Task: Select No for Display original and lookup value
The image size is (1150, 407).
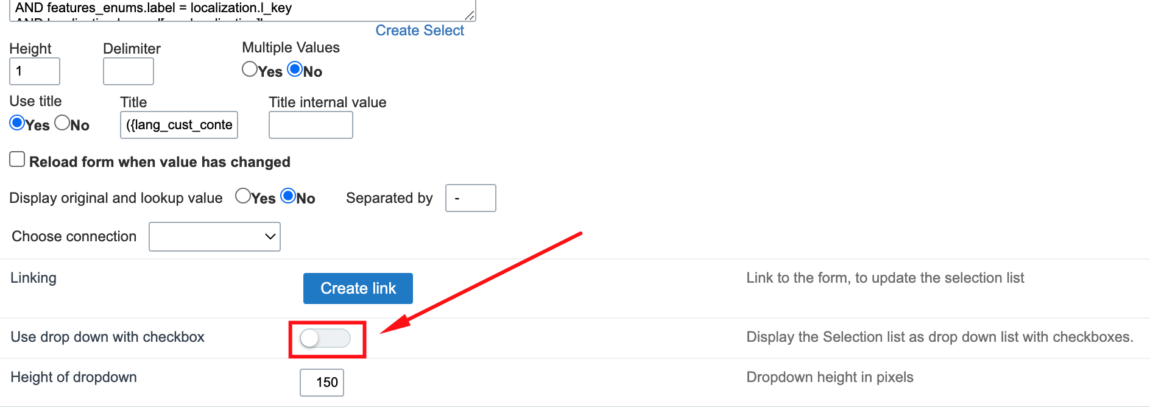Action: [288, 196]
